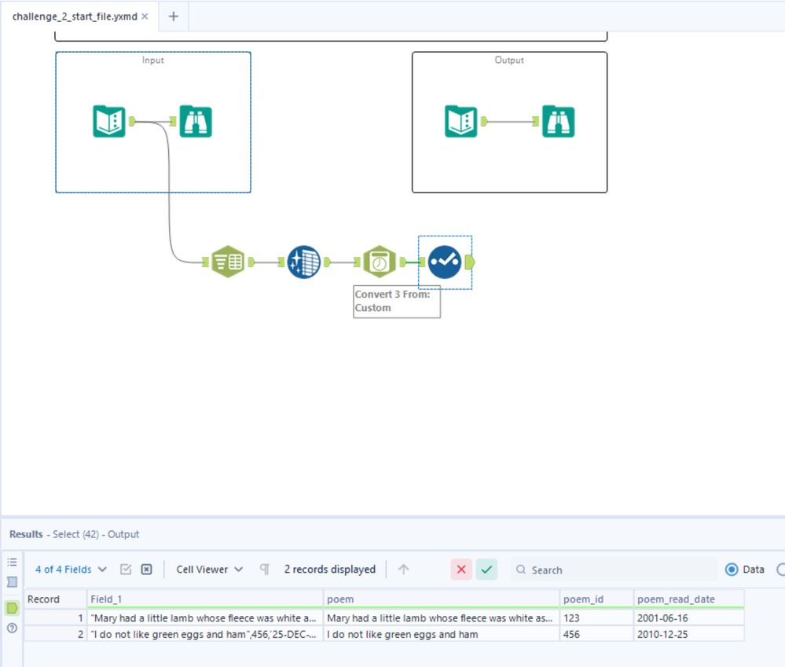This screenshot has width=785, height=667.
Task: Close the challenge_2_start_file.yxmd tab
Action: (x=145, y=16)
